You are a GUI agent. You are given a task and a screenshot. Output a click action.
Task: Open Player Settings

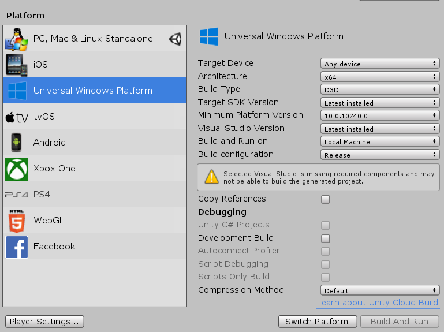click(44, 322)
